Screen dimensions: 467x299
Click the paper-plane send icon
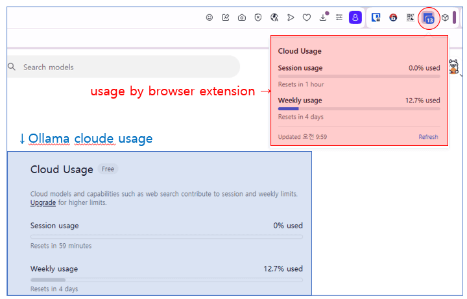(x=291, y=18)
